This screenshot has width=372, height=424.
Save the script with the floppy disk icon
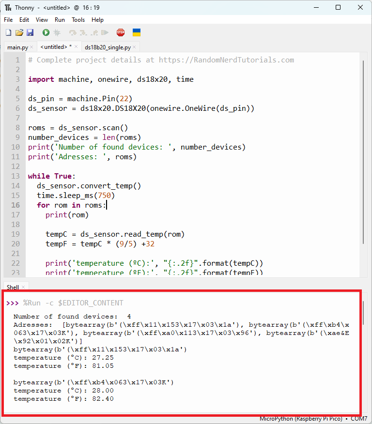click(30, 32)
